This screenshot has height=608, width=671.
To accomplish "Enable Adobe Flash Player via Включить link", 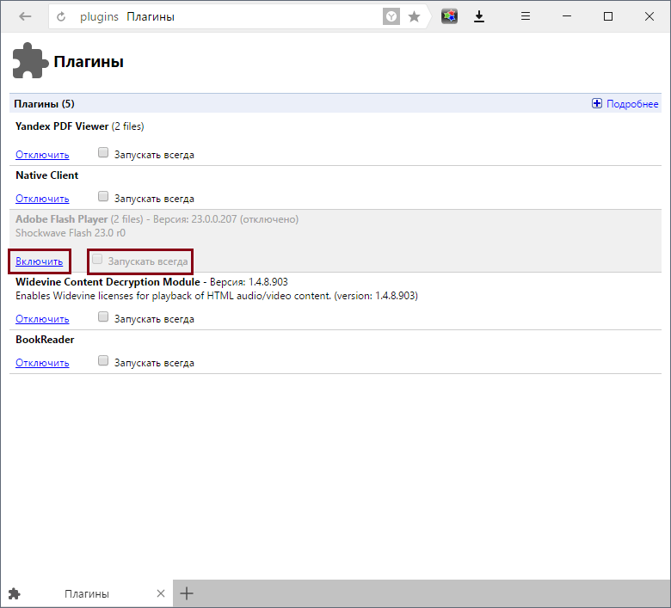I will tap(39, 261).
